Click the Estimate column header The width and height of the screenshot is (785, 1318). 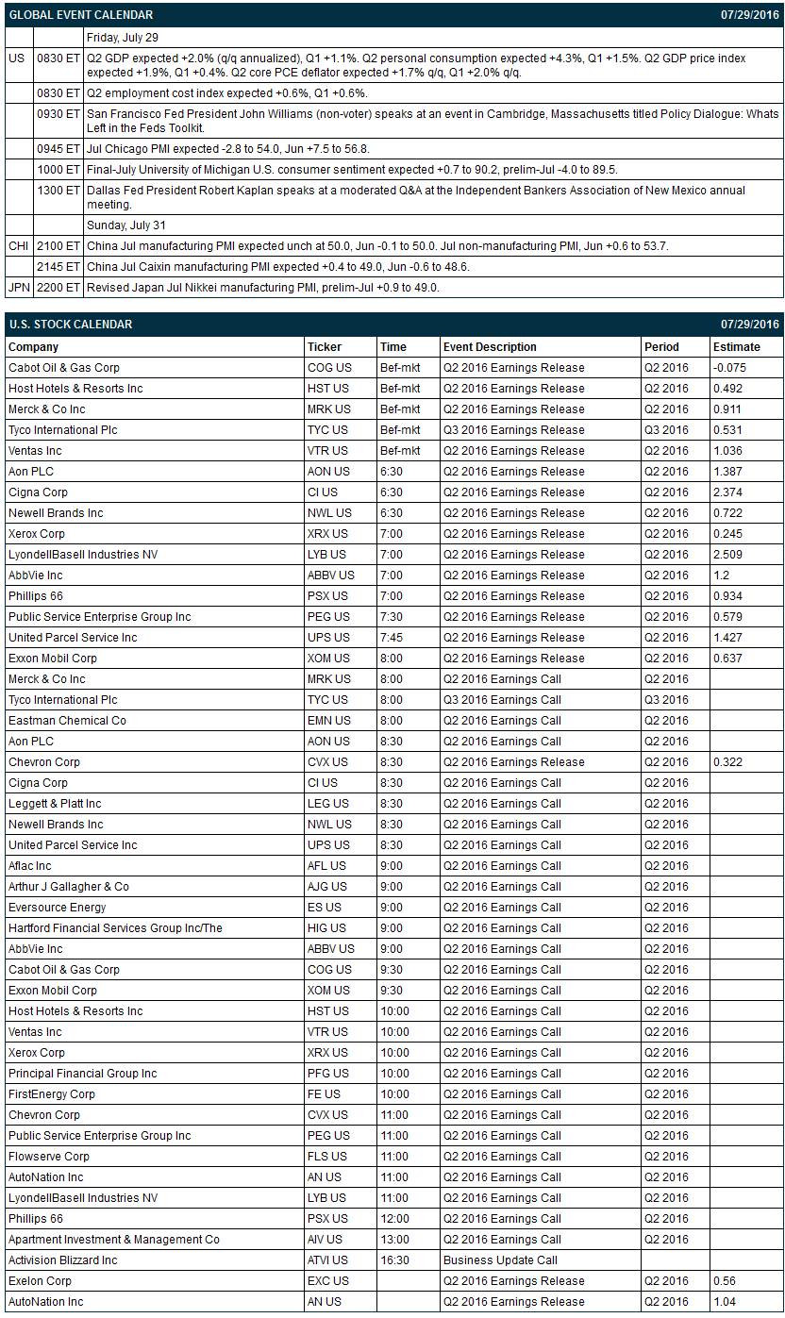tap(736, 347)
